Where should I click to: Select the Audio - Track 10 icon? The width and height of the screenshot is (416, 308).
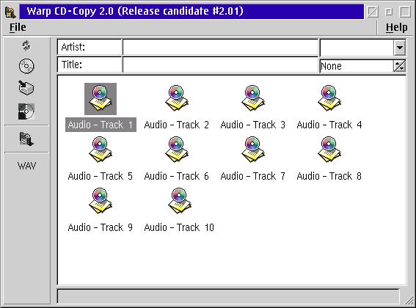pos(180,201)
